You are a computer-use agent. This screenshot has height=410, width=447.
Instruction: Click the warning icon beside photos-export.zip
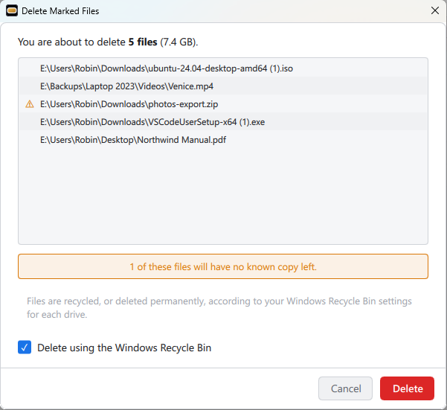point(30,104)
